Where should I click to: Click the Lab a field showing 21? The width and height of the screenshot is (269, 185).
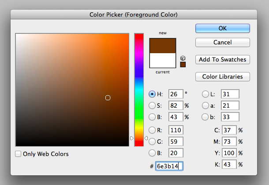click(230, 105)
